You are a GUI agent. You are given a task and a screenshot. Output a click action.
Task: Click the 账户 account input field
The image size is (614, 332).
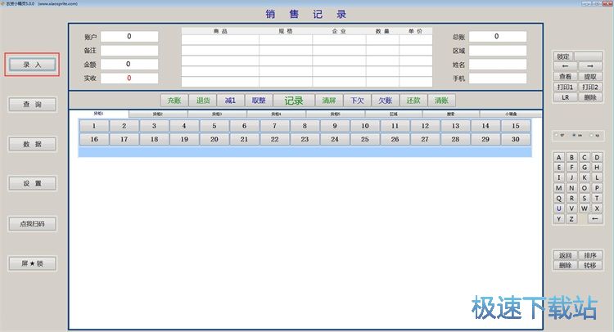[129, 36]
